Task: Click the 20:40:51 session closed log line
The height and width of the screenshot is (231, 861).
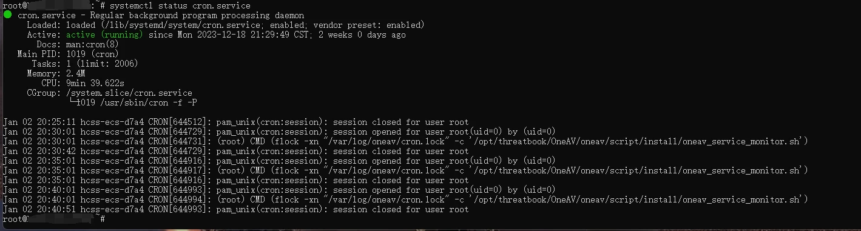Action: point(235,209)
